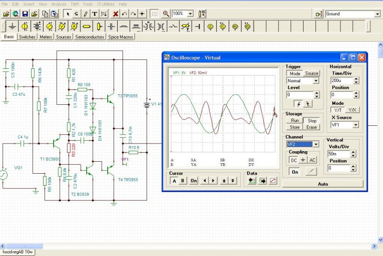Switch to the Semiconductors tab
The image size is (383, 256).
(90, 37)
